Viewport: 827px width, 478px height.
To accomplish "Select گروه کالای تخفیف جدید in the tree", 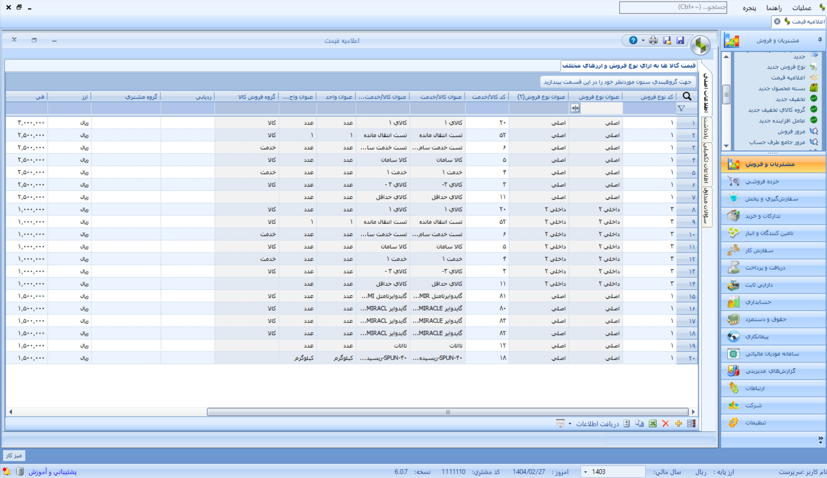I will pyautogui.click(x=776, y=110).
